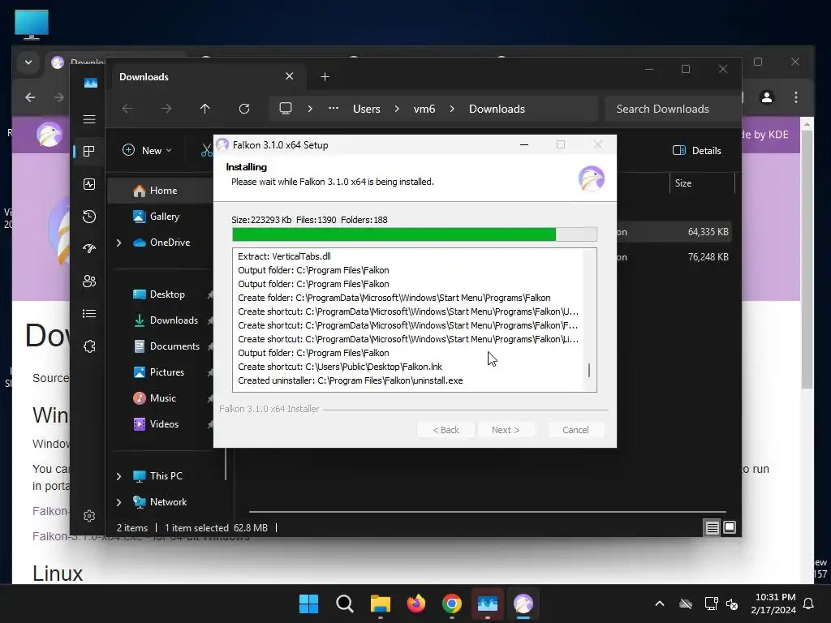
Task: Open the Details list icon in the sidebar
Action: [x=89, y=314]
